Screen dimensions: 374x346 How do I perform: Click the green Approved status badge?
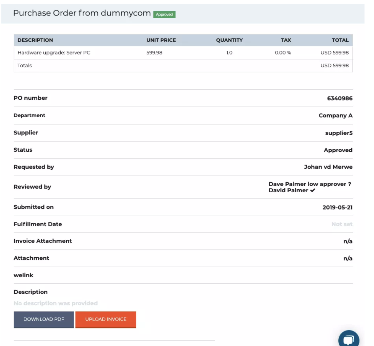(x=164, y=15)
